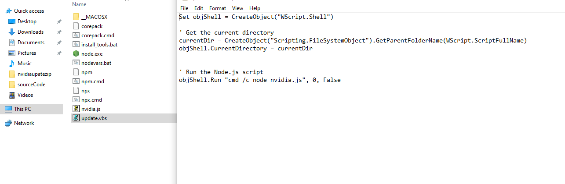The width and height of the screenshot is (565, 184).
Task: Select the install_tools.bat file icon
Action: point(76,44)
